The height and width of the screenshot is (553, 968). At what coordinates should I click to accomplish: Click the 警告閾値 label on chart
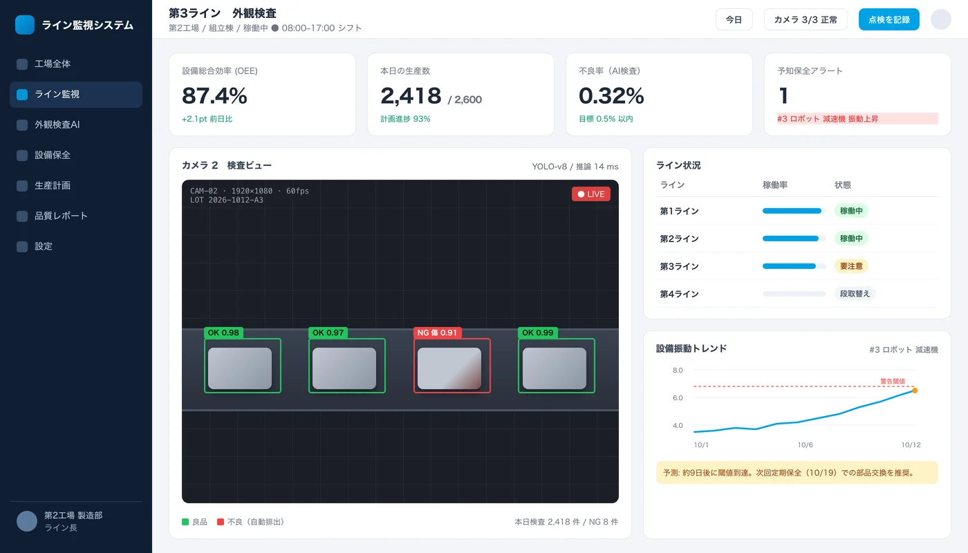coord(892,381)
